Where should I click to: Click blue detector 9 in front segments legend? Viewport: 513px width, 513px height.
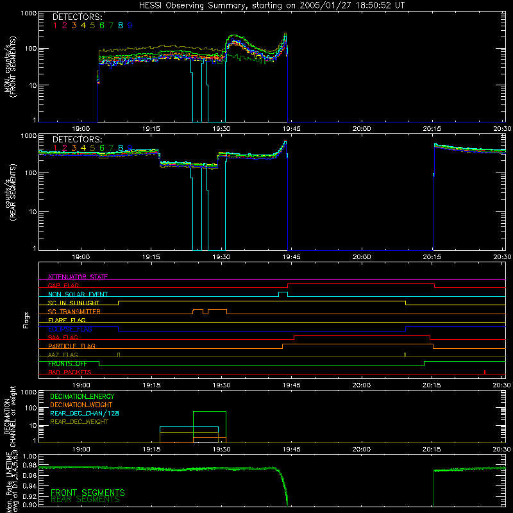tap(130, 26)
